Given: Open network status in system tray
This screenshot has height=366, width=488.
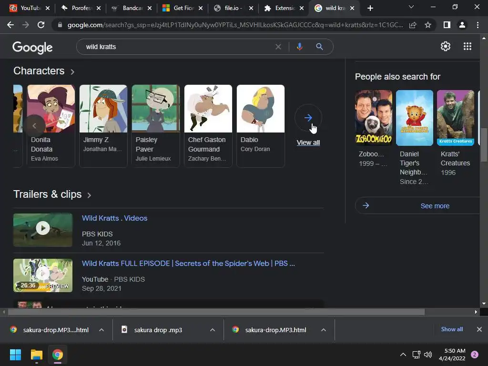Looking at the screenshot, I should point(416,355).
